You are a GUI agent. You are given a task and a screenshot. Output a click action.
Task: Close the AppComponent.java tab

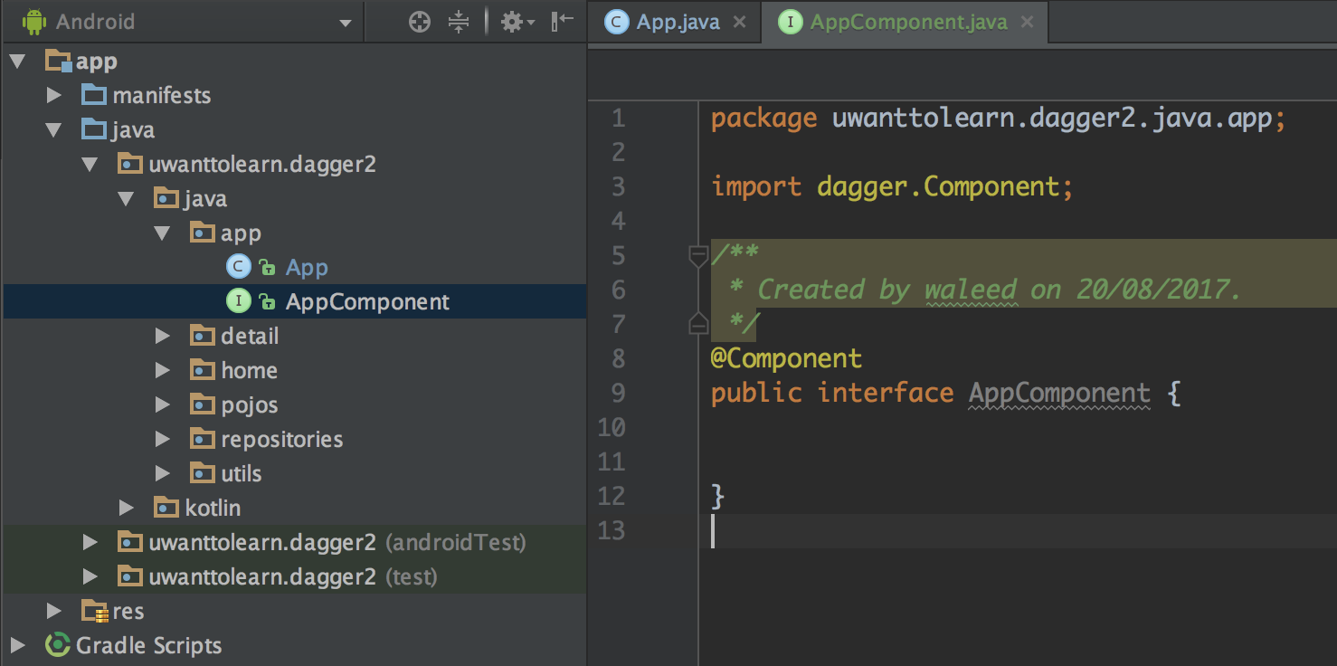pyautogui.click(x=1028, y=23)
